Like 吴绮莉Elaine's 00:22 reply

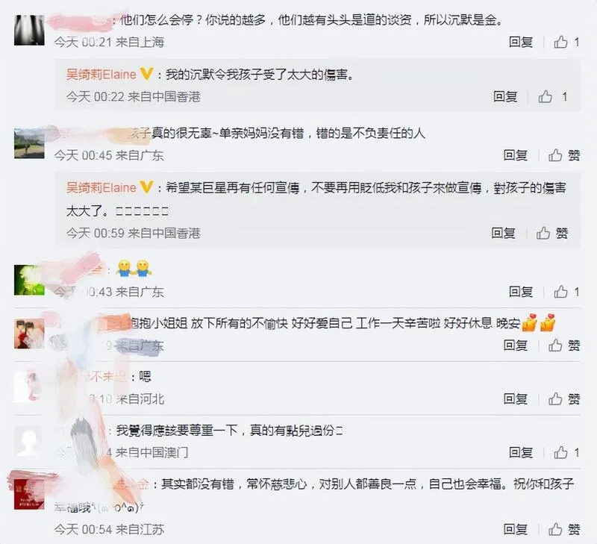pyautogui.click(x=553, y=97)
